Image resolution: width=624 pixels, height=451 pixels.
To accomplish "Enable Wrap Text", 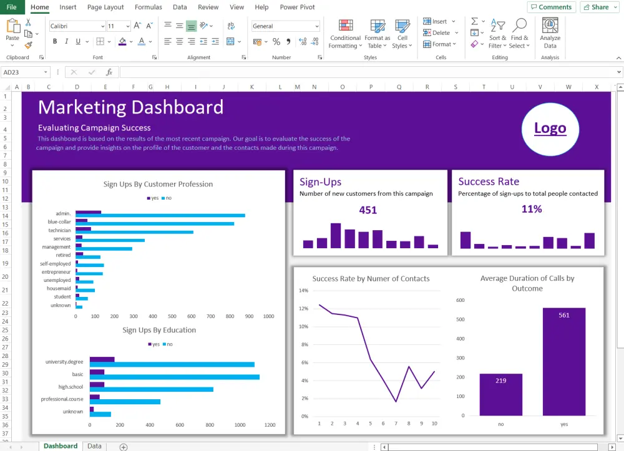I will pos(232,26).
